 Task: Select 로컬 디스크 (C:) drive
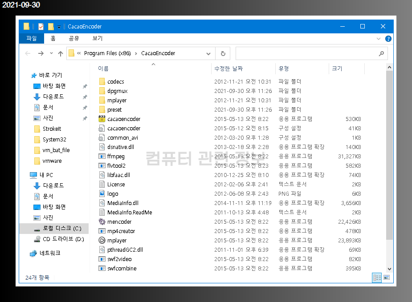pyautogui.click(x=62, y=229)
